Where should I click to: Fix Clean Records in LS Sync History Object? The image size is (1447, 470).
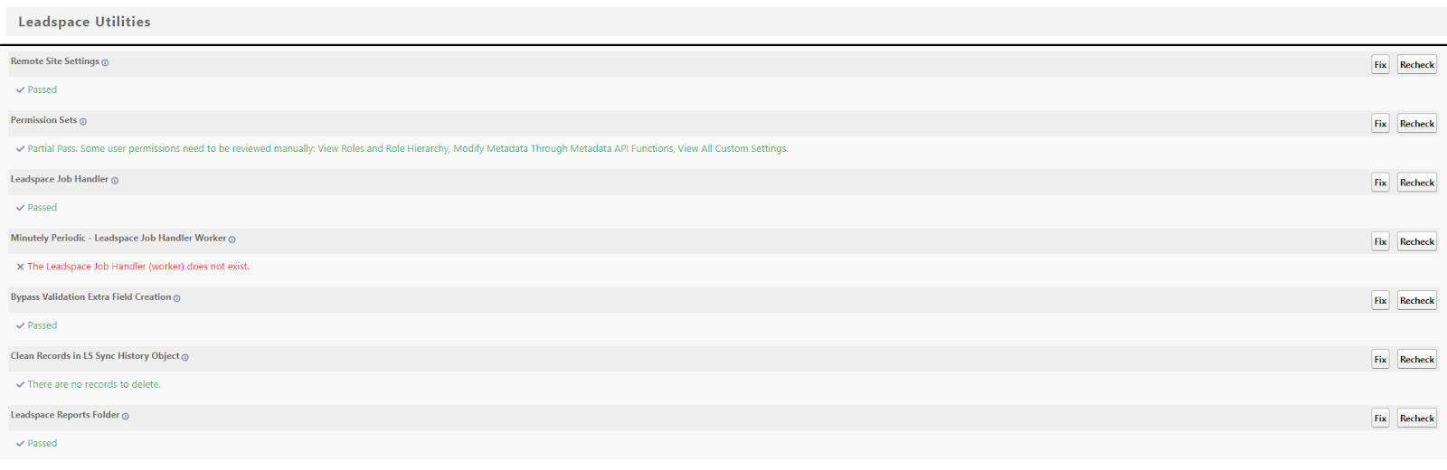1380,359
